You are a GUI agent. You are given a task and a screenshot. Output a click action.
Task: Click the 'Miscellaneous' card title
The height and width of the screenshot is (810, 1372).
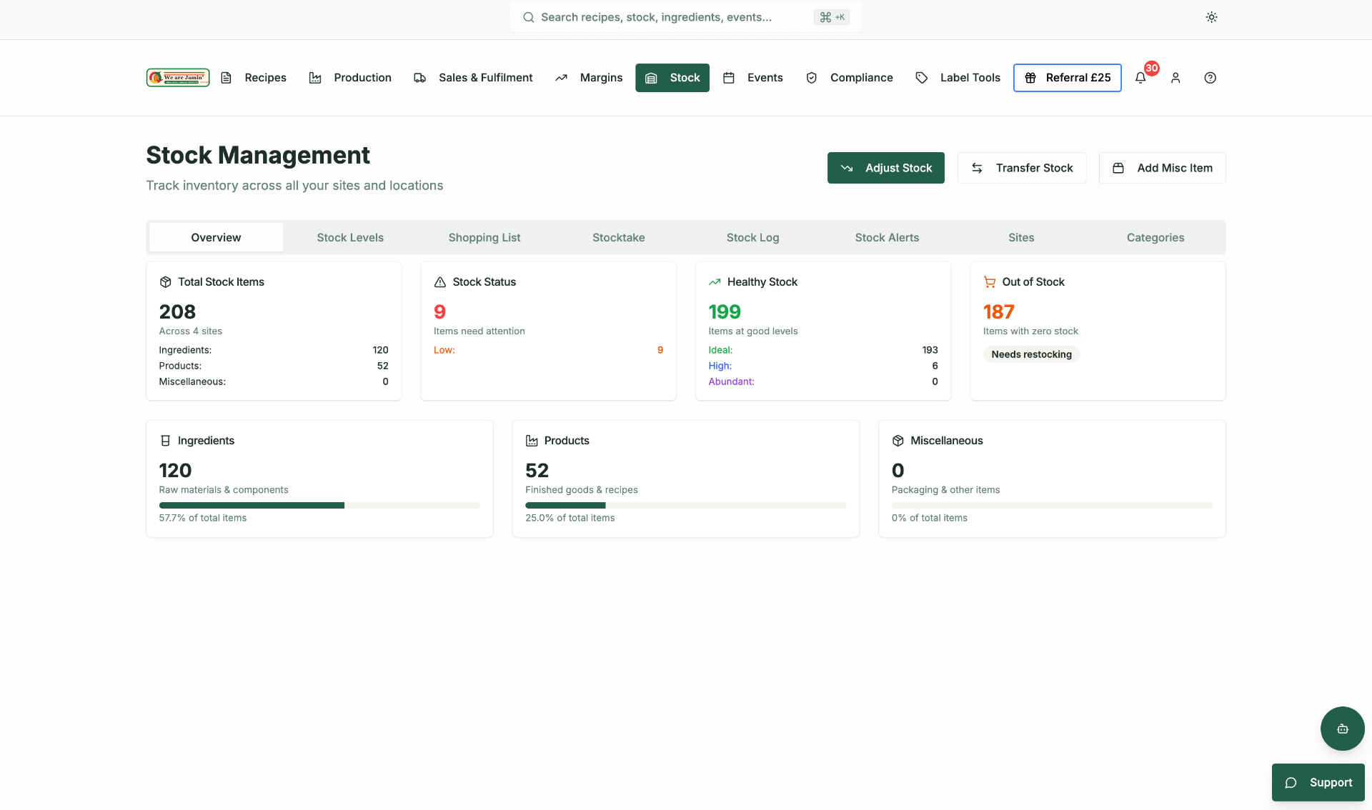pos(946,441)
